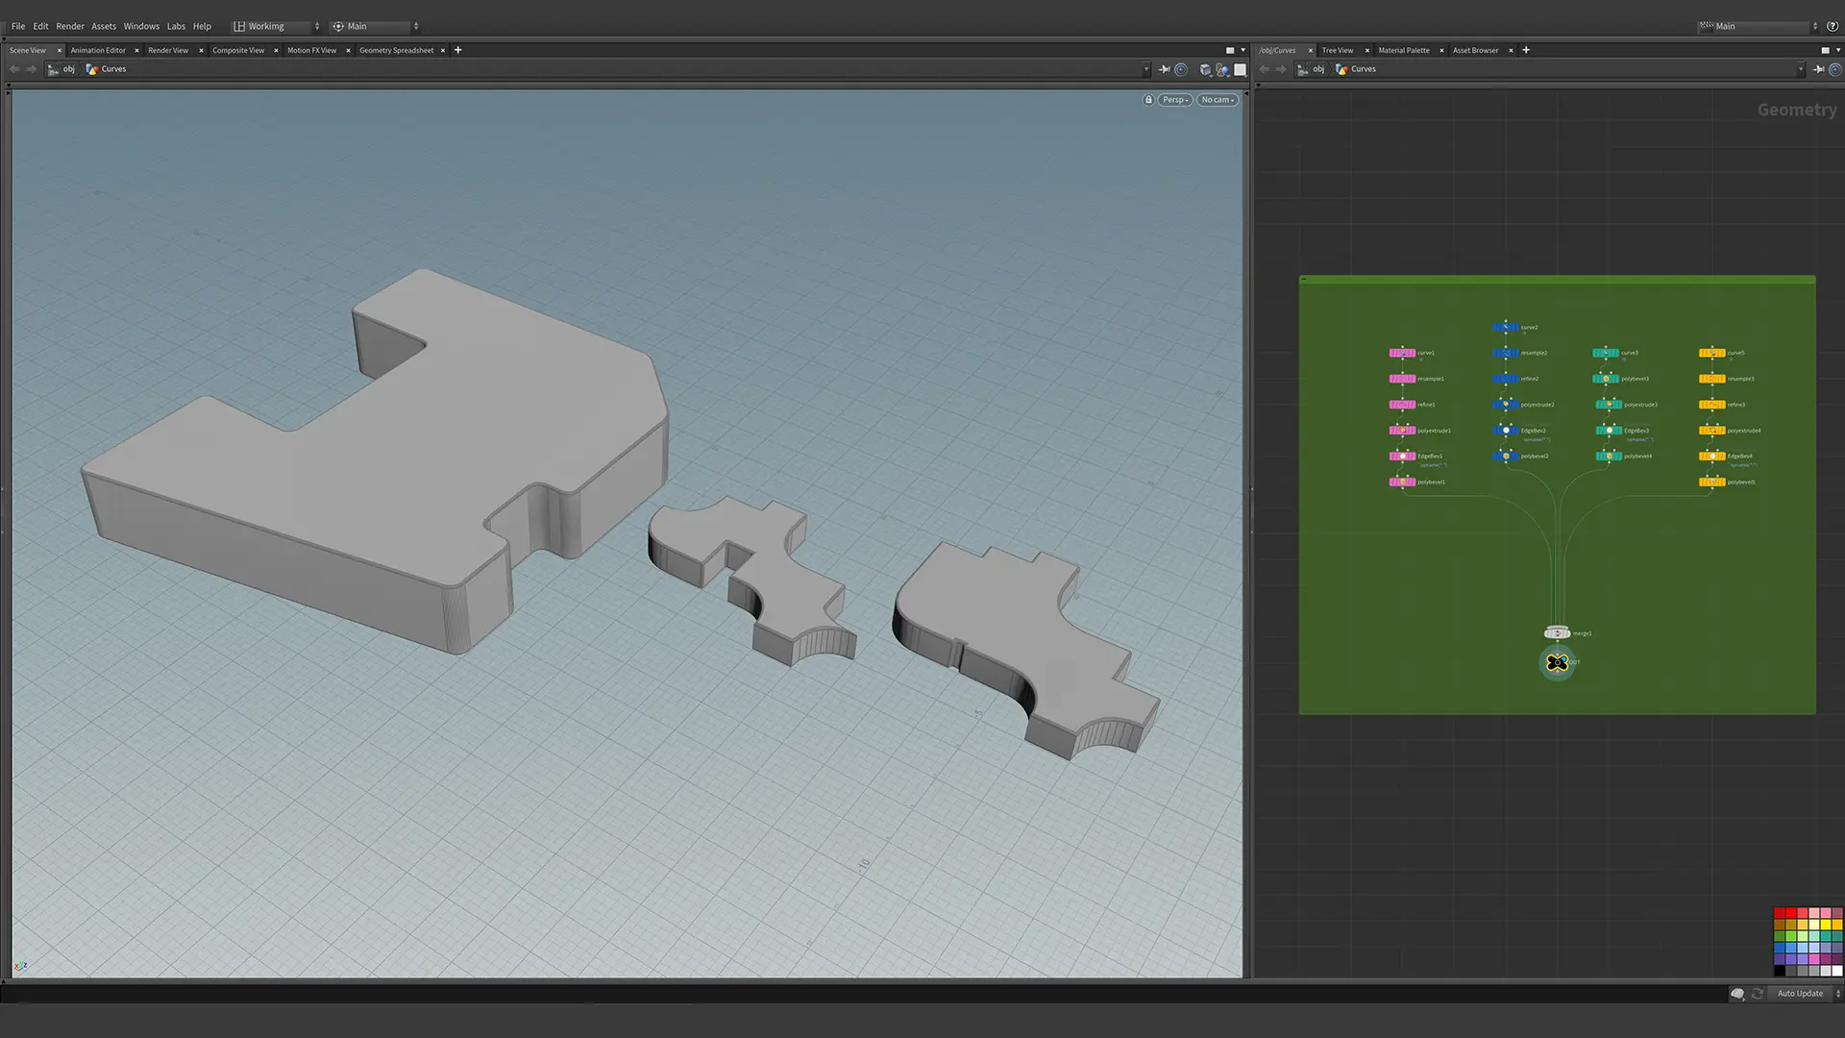Select the EdgeBev1 node

(1402, 457)
